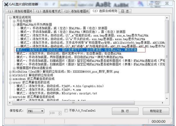Expand the 根据面图片的RGB适配合成 node
The image size is (176, 126).
[x=14, y=68]
